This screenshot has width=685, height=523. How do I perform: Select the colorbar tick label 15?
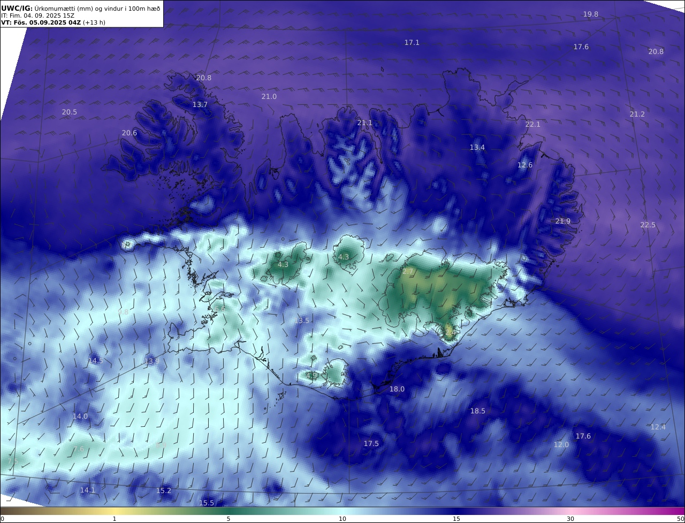pos(456,519)
